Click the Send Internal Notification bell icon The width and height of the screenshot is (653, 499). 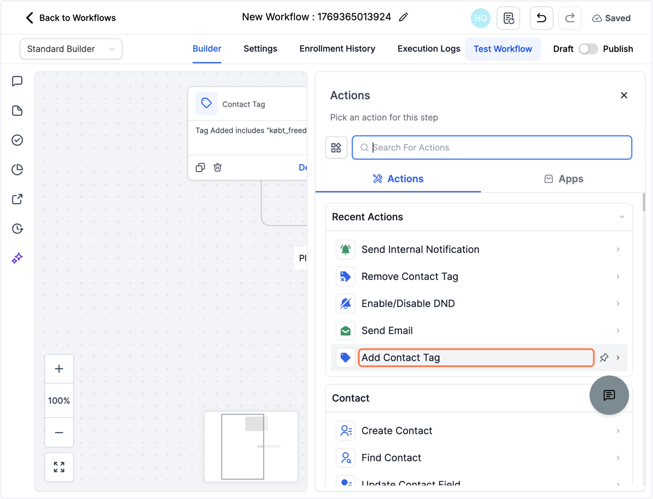(346, 249)
